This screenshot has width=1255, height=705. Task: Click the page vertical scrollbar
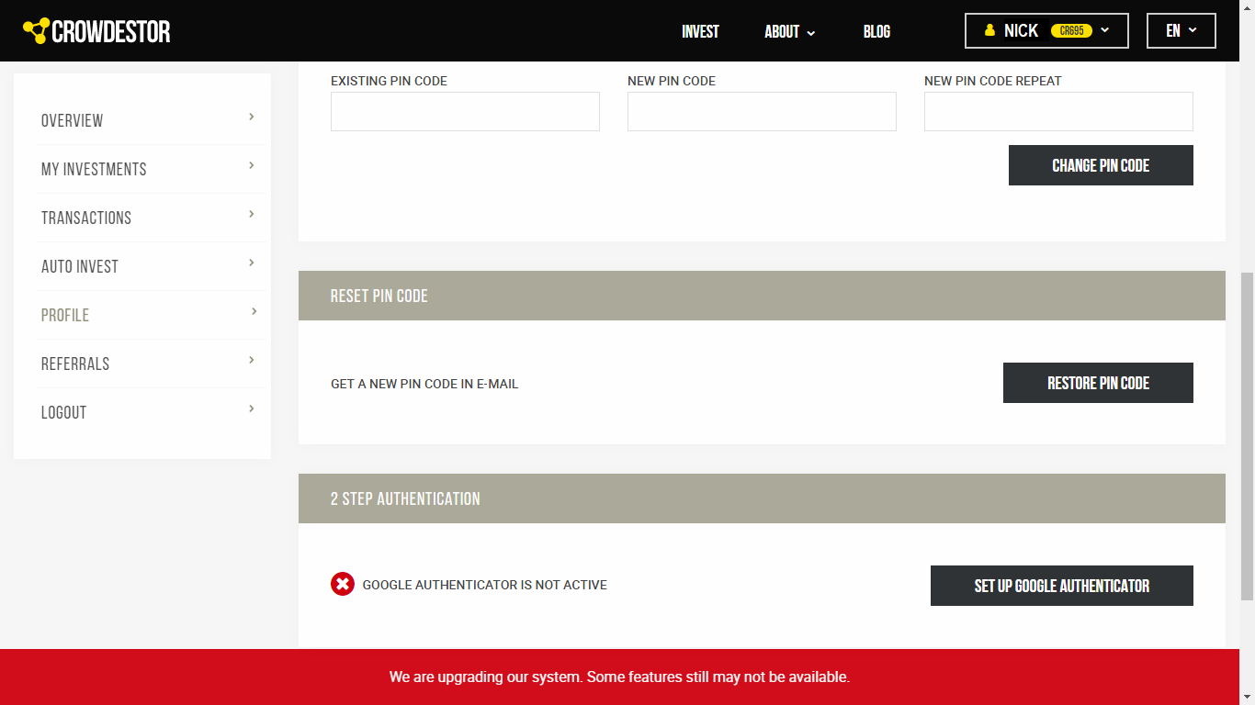coord(1247,436)
